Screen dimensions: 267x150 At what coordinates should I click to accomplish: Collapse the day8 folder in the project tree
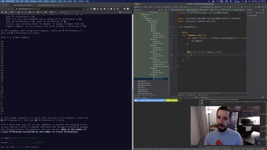(150, 58)
